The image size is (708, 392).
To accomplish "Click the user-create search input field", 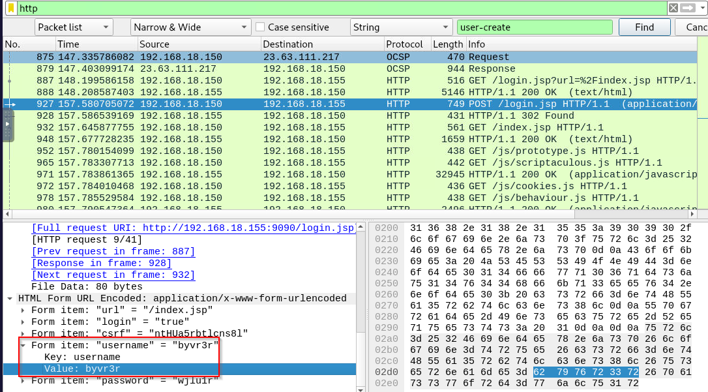I will point(535,27).
